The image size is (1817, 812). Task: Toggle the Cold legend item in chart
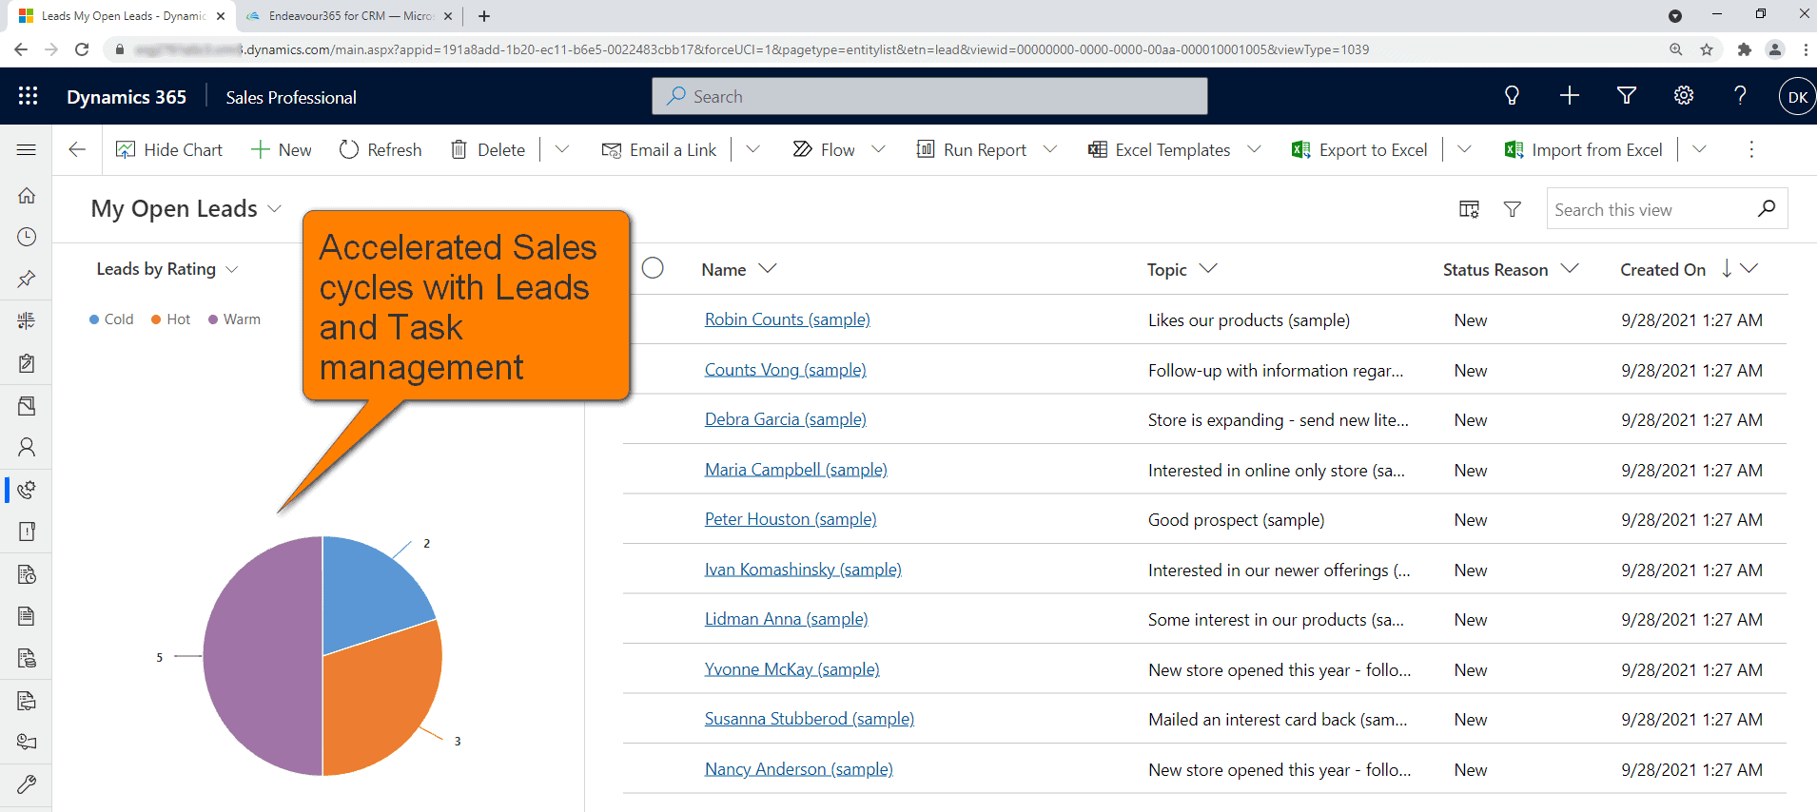[111, 319]
